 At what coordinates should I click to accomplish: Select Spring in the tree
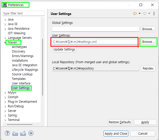(x=12, y=115)
